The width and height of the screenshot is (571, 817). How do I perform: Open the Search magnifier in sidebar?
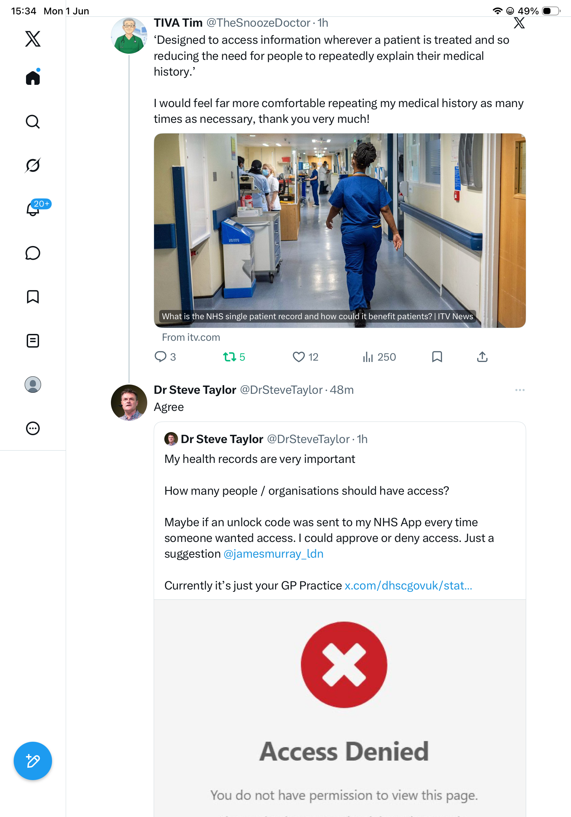(33, 122)
